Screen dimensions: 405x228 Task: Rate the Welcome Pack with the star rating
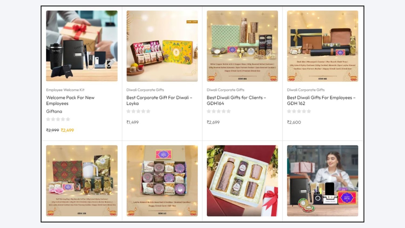click(x=58, y=119)
